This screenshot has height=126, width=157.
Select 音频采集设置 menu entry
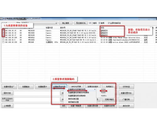tap(73, 99)
